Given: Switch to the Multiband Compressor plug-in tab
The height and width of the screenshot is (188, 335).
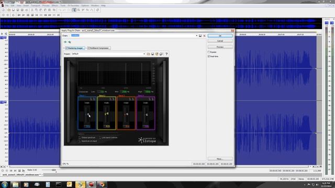Looking at the screenshot, I should [99, 48].
